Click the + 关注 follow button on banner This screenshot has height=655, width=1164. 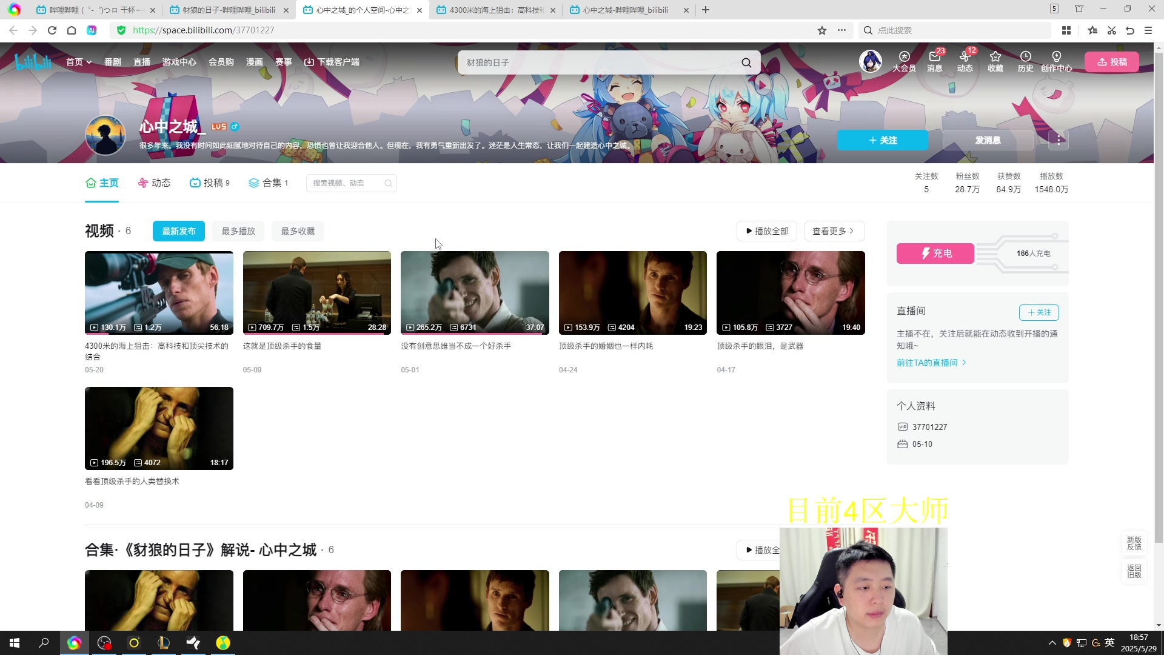click(883, 140)
